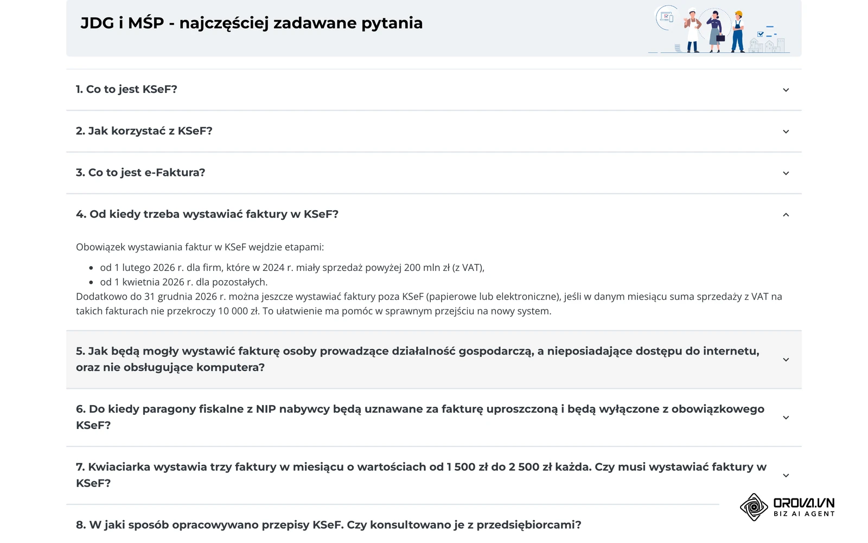Click sentence 'Obowiązek wystawiania faktur w KSeF wejdzie etapami'

pos(200,247)
